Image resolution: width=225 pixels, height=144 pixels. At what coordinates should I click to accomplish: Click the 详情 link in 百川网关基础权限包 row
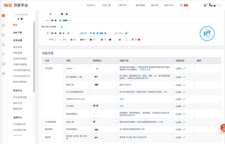(165, 92)
